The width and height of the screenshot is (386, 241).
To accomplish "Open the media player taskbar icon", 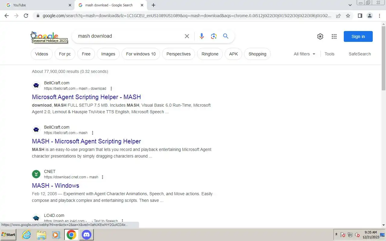I will (56, 235).
